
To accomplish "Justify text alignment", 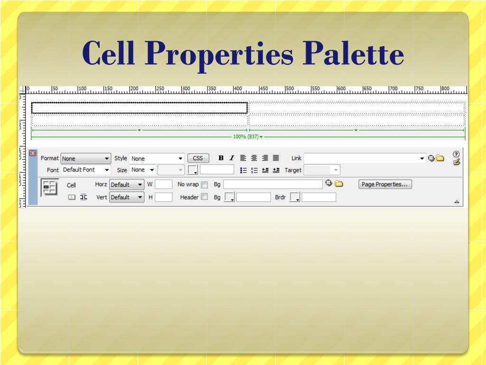I will 276,158.
